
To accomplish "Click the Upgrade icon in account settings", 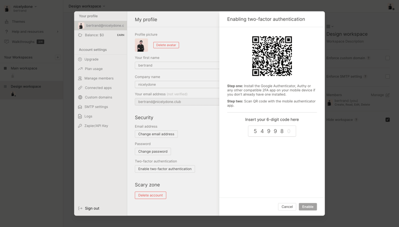I will (x=80, y=59).
